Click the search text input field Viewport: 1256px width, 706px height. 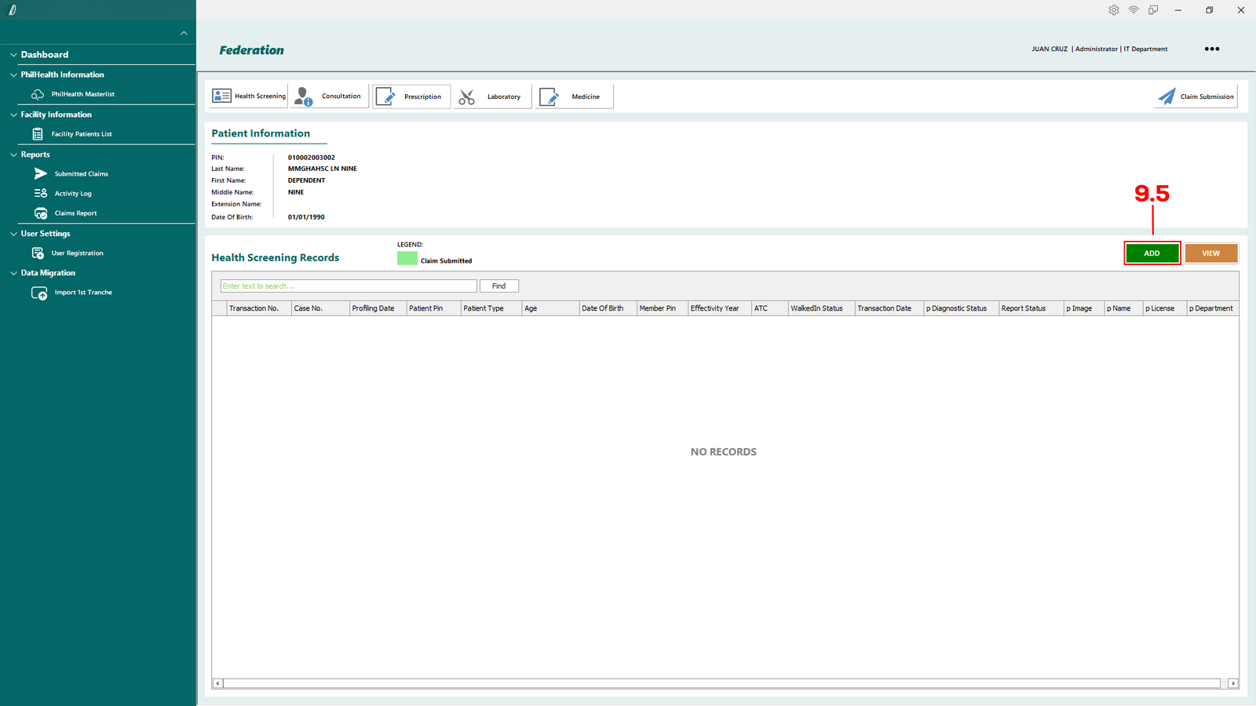click(348, 286)
